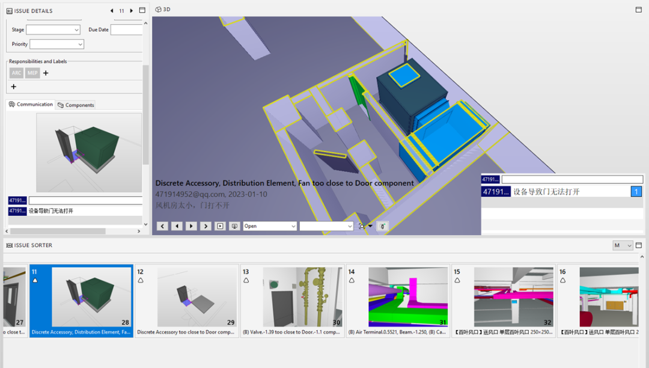This screenshot has width=649, height=368.
Task: Switch to the Components tab
Action: click(x=76, y=105)
